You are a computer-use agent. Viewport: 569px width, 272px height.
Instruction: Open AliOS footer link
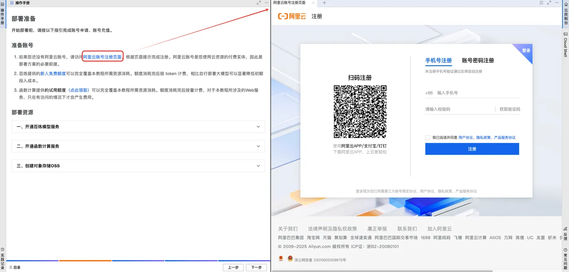click(495, 238)
